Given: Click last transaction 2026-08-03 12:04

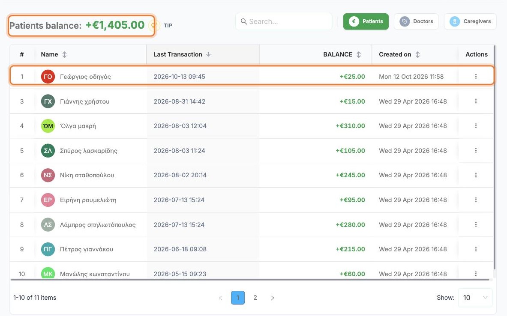Looking at the screenshot, I should tap(180, 126).
